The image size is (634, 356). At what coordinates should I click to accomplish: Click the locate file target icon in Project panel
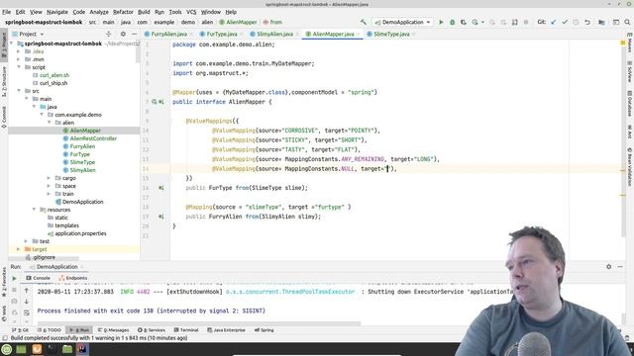click(x=108, y=34)
